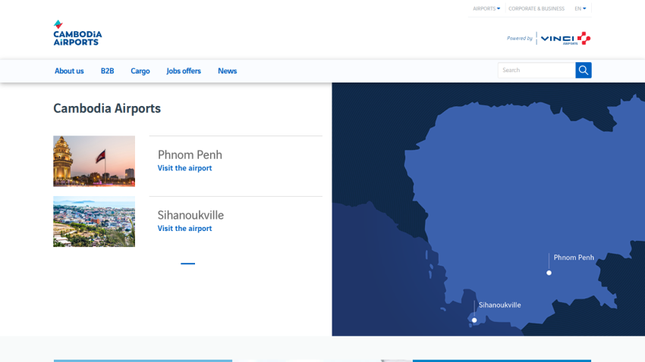Open Corporate & Business link

click(536, 8)
